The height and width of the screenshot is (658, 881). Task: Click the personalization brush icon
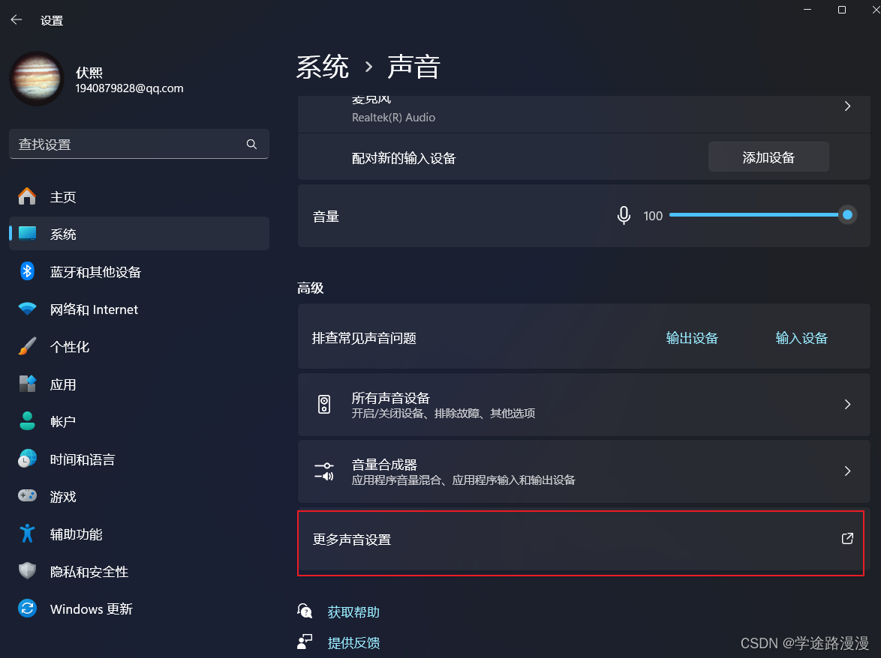tap(27, 346)
